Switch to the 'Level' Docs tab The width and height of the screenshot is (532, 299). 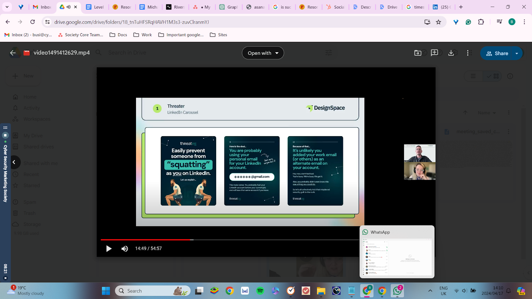click(95, 7)
